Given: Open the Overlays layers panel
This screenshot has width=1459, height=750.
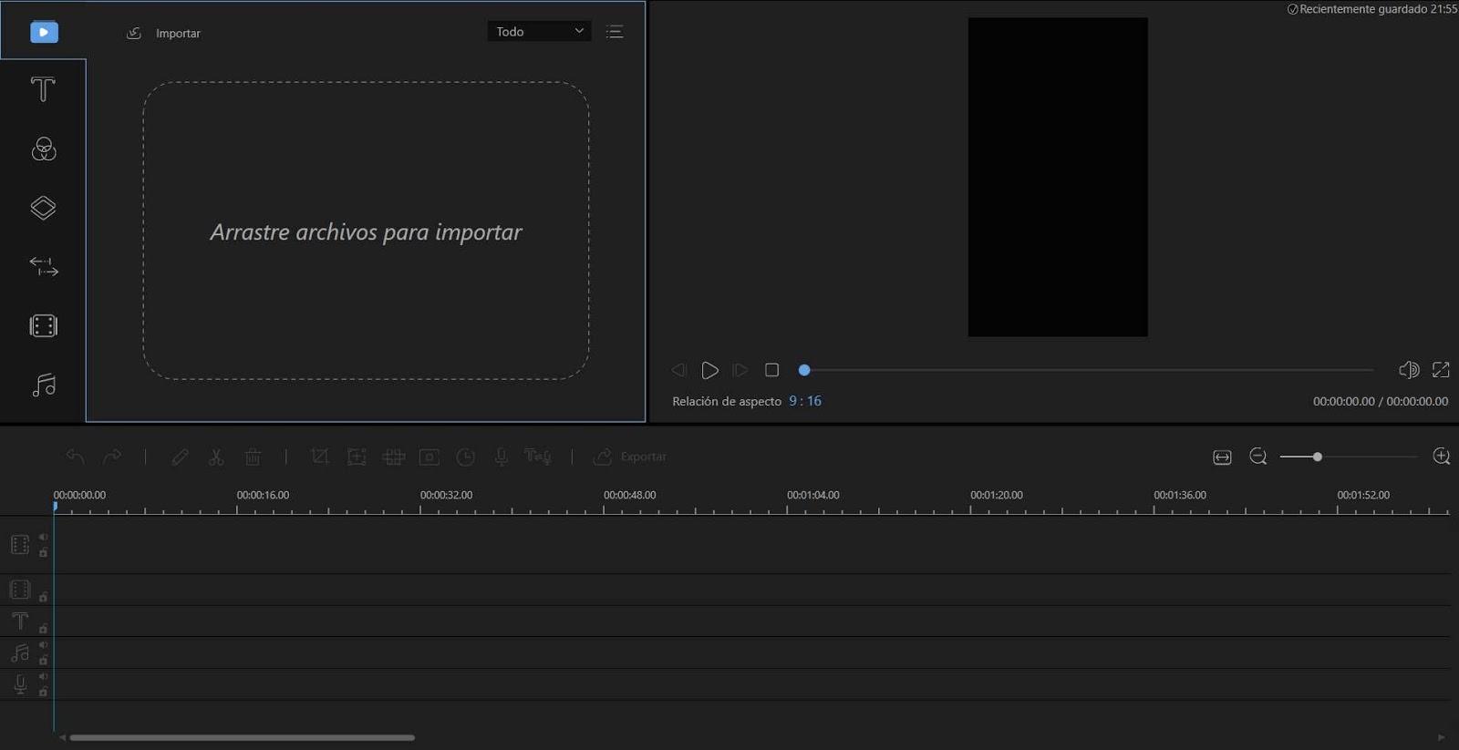Looking at the screenshot, I should pyautogui.click(x=43, y=208).
